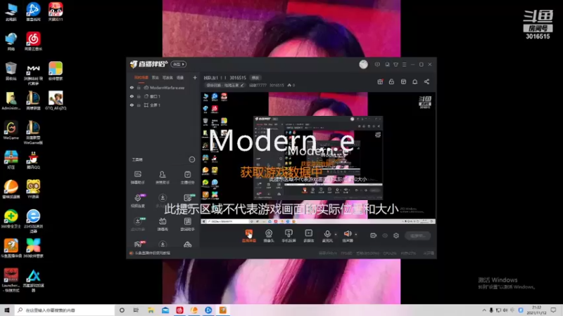
Task: Toggle the 麦克风 microphone
Action: [x=327, y=236]
